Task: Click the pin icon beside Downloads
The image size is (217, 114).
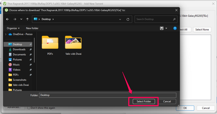Action: (x=31, y=49)
